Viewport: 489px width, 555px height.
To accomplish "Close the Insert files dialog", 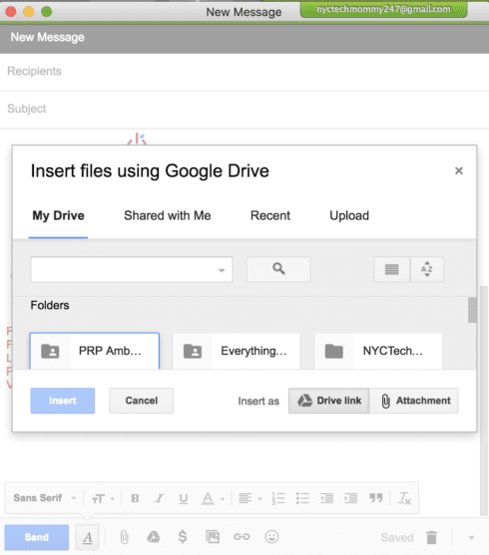I will [458, 171].
